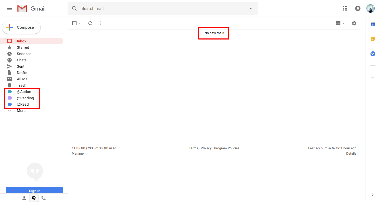Click the Compose button
The image size is (380, 202).
click(21, 27)
